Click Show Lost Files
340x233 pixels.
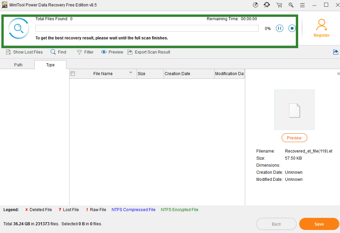tap(24, 52)
